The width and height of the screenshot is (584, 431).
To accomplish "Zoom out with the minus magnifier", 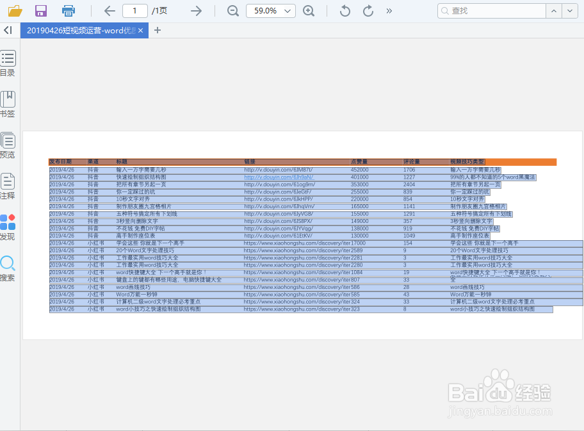I will coord(233,11).
